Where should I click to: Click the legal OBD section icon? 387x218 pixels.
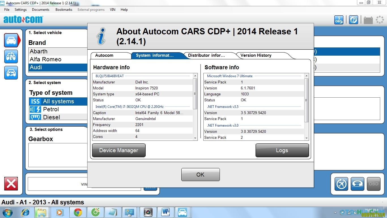pos(339,20)
